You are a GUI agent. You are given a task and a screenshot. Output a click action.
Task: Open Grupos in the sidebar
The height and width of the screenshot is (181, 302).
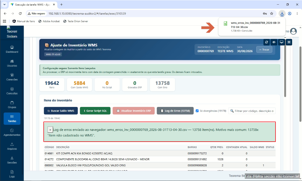click(12, 105)
